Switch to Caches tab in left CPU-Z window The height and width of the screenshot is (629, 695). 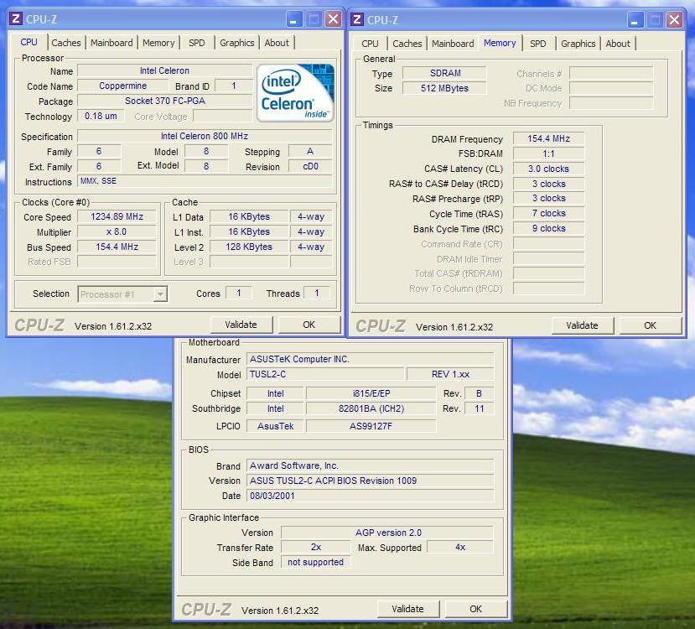click(66, 43)
